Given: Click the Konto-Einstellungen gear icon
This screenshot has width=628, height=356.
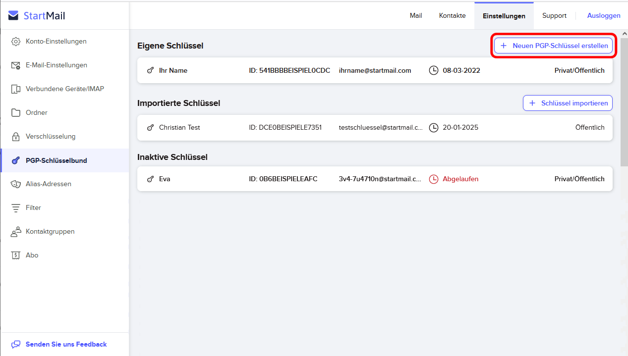Looking at the screenshot, I should point(16,42).
